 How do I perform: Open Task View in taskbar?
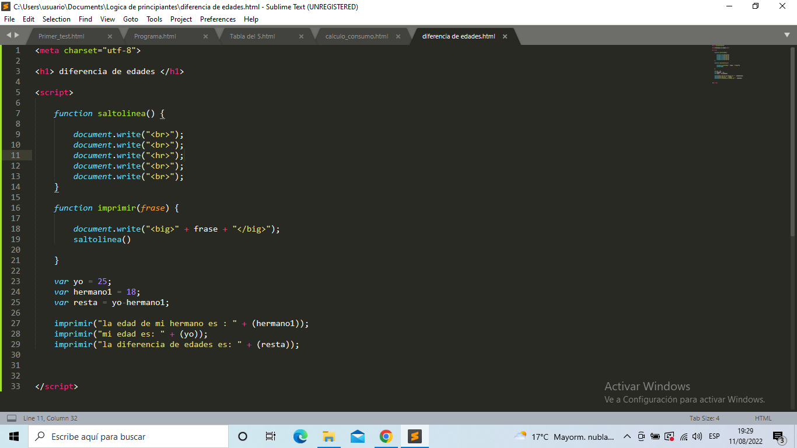(271, 436)
